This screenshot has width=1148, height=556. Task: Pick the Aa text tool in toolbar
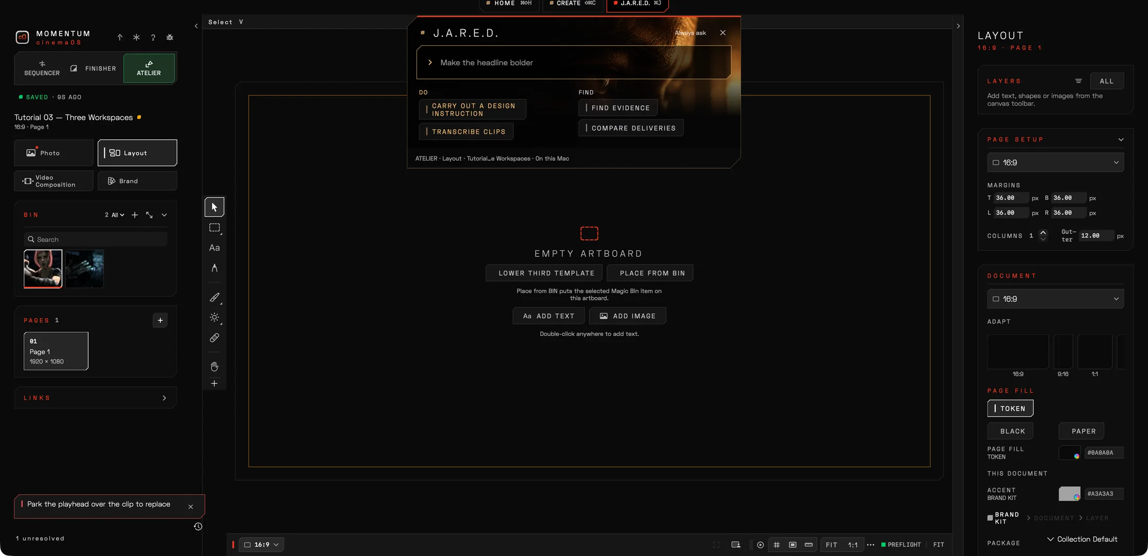214,248
